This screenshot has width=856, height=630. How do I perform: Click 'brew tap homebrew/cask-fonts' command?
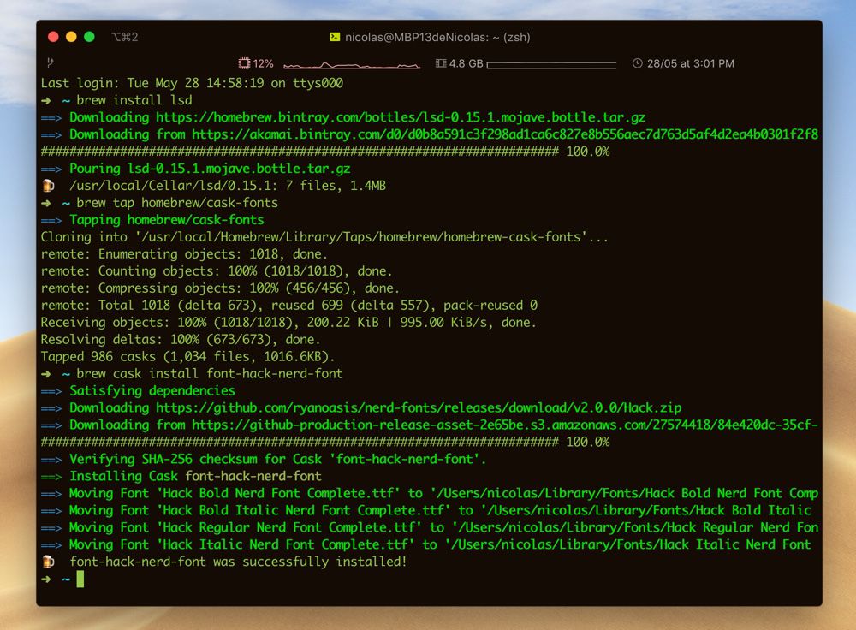click(177, 203)
